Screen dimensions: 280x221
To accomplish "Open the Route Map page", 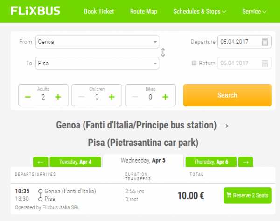I will (x=144, y=11).
